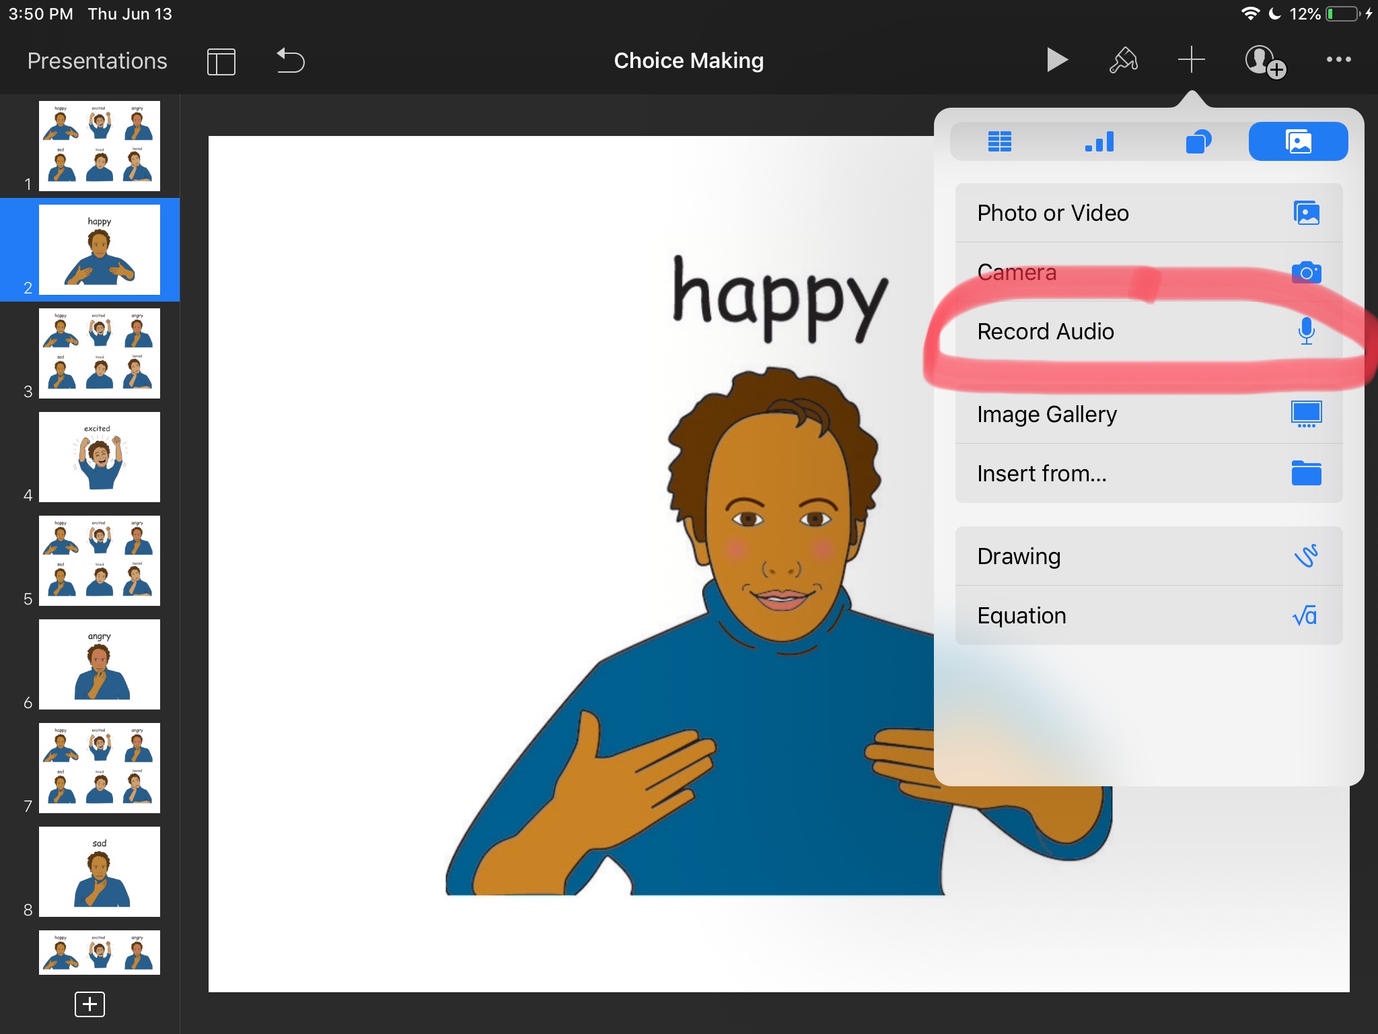This screenshot has height=1034, width=1378.
Task: Tap Record Audio microphone option
Action: [1148, 331]
